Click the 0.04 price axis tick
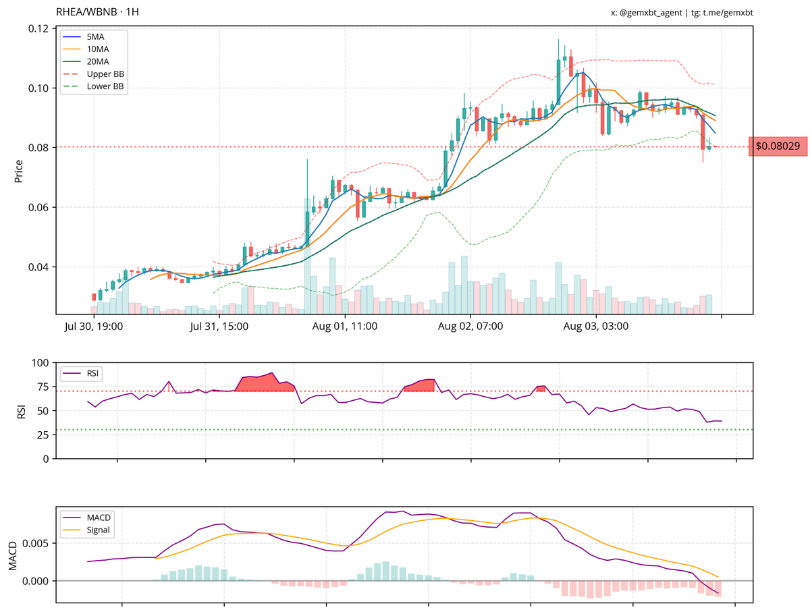The image size is (810, 614). (38, 267)
